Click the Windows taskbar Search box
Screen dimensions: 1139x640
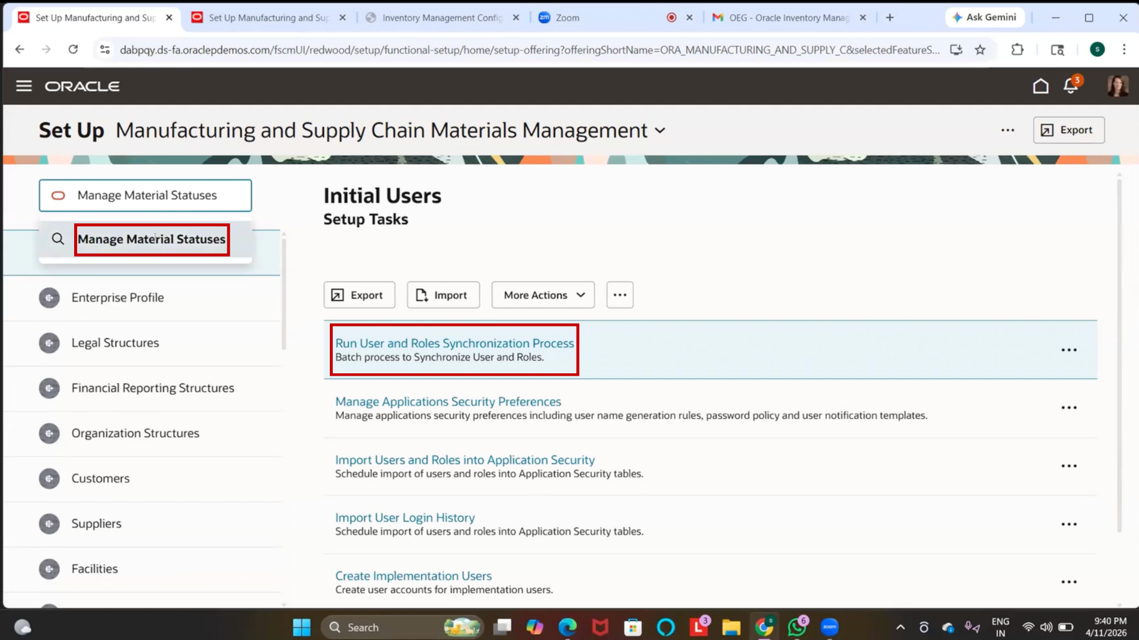pyautogui.click(x=402, y=627)
